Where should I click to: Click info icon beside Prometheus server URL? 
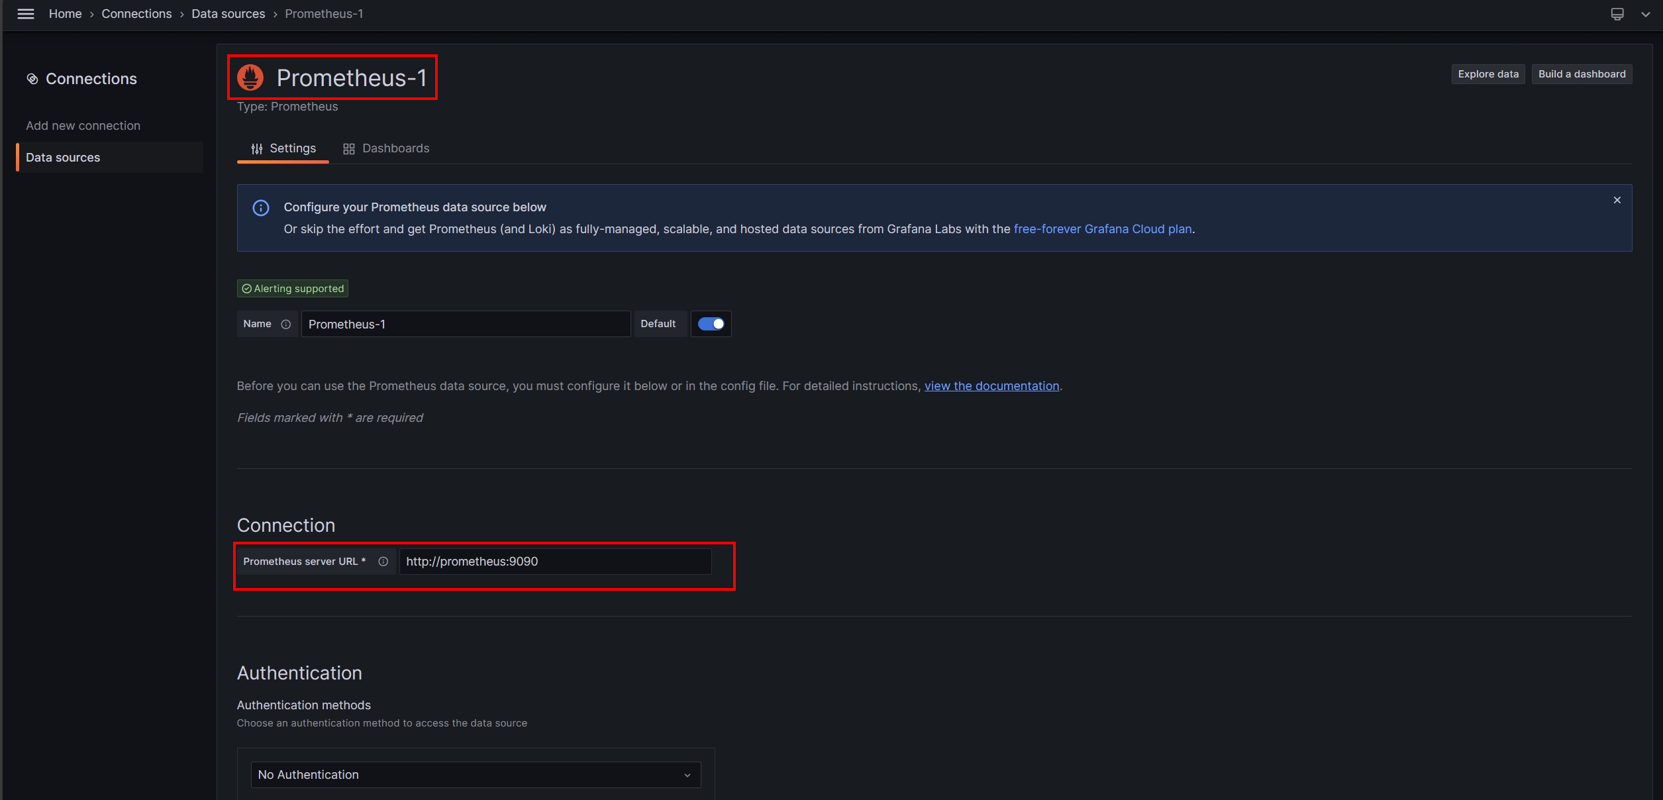click(x=383, y=562)
